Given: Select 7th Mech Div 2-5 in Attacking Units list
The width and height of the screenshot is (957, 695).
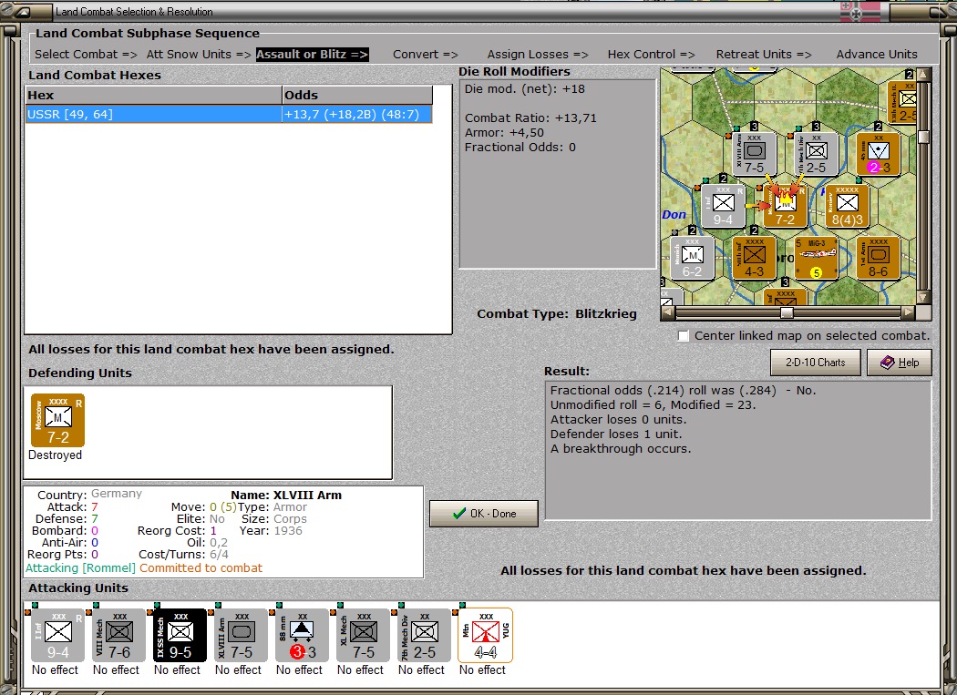Looking at the screenshot, I should tap(424, 635).
